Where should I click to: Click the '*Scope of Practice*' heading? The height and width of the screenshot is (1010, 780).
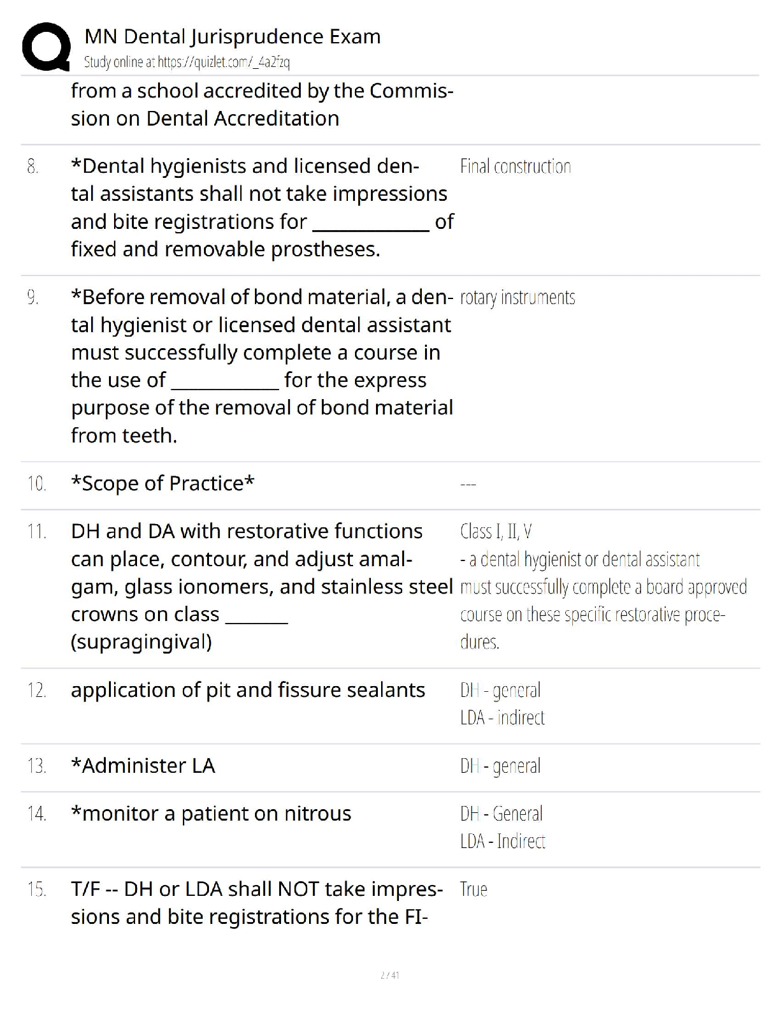(162, 483)
